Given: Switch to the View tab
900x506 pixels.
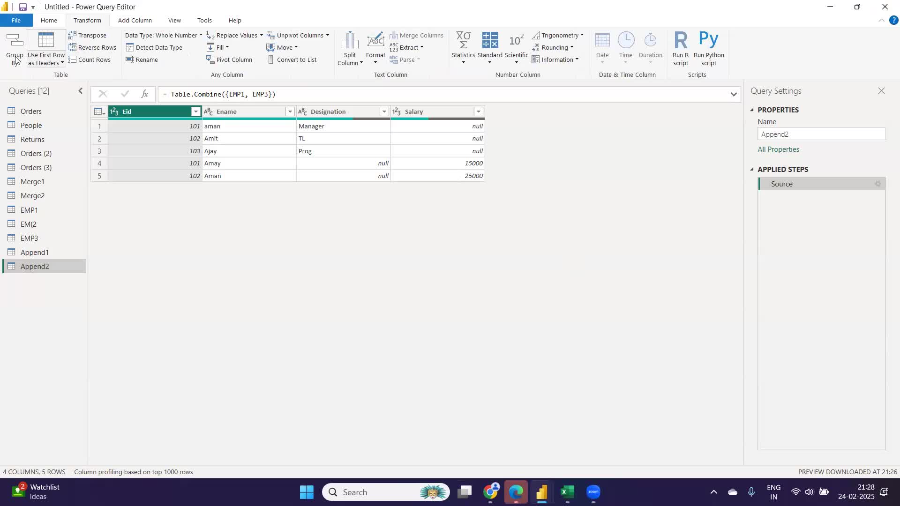Looking at the screenshot, I should coord(174,20).
